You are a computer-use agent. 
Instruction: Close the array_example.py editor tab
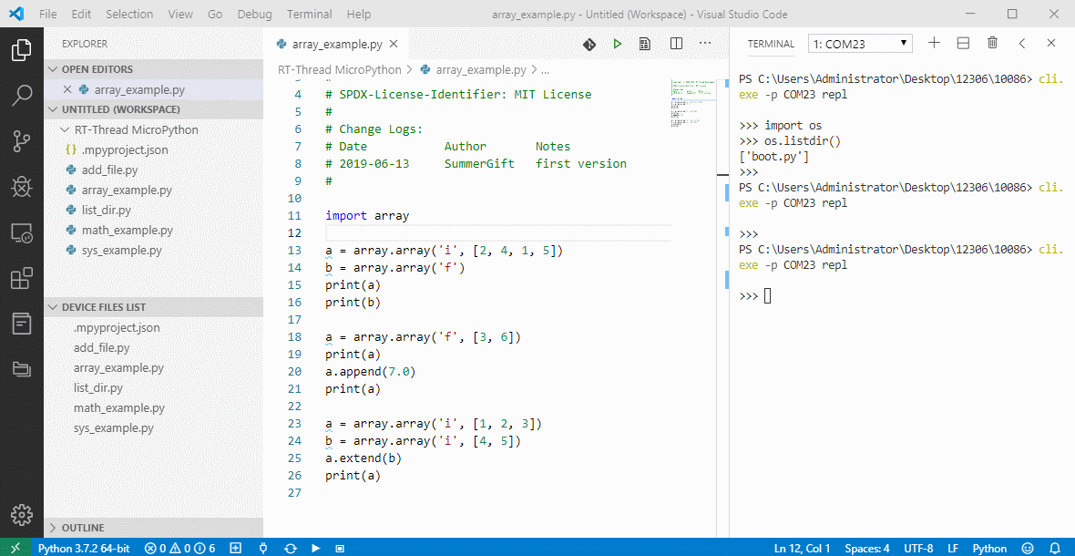(x=393, y=44)
